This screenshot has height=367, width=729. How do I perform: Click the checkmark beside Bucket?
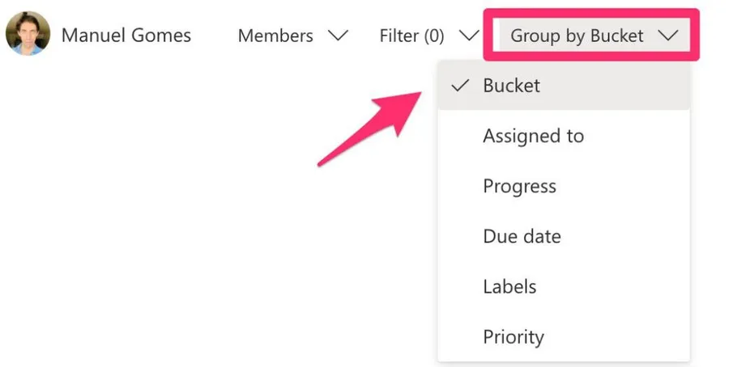tap(460, 86)
